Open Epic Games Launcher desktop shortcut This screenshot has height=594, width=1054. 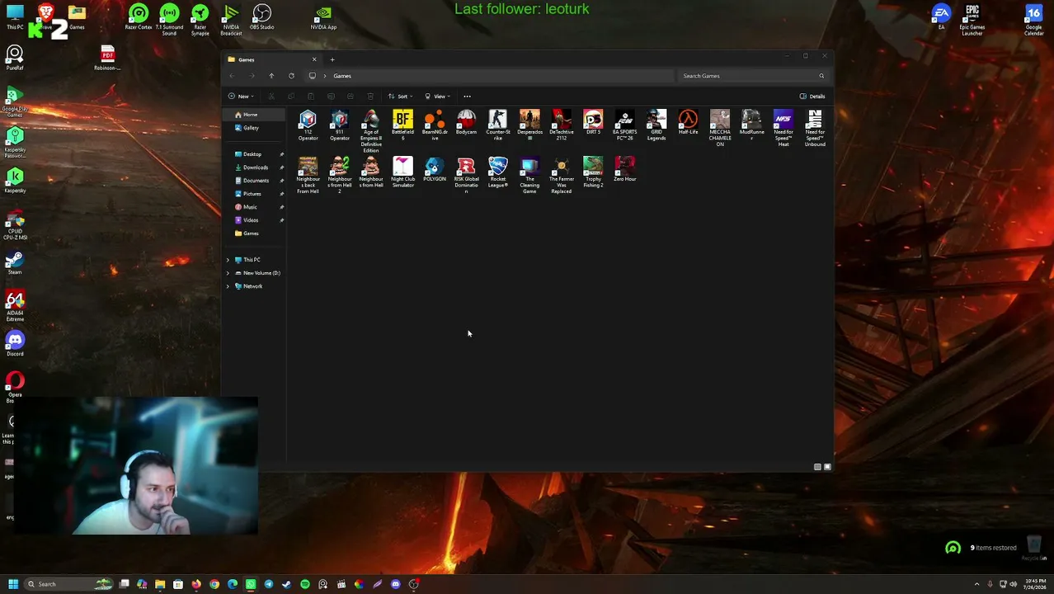point(972,20)
